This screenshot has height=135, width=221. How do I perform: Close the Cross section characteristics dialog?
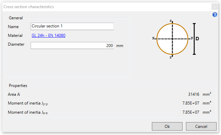click(215, 7)
